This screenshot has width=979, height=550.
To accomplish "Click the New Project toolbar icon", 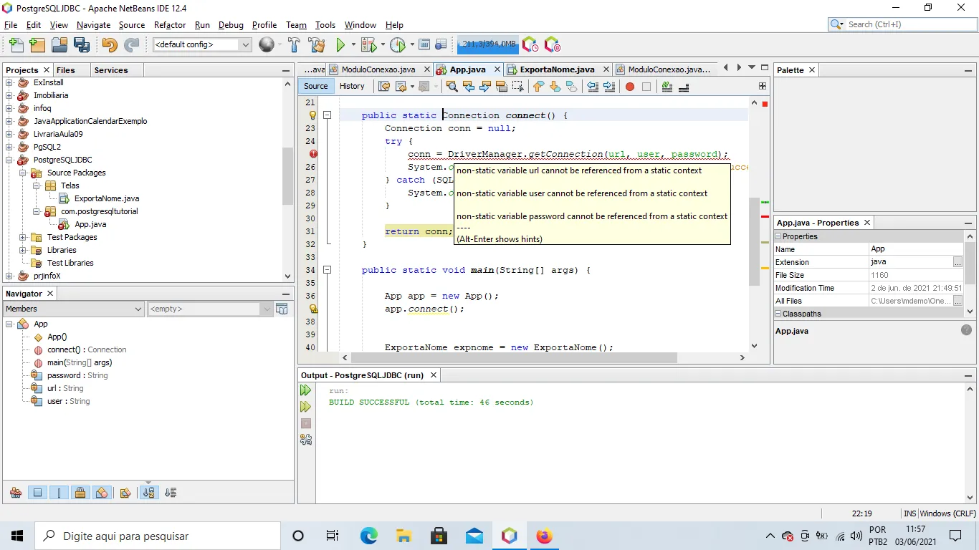I will (x=37, y=45).
